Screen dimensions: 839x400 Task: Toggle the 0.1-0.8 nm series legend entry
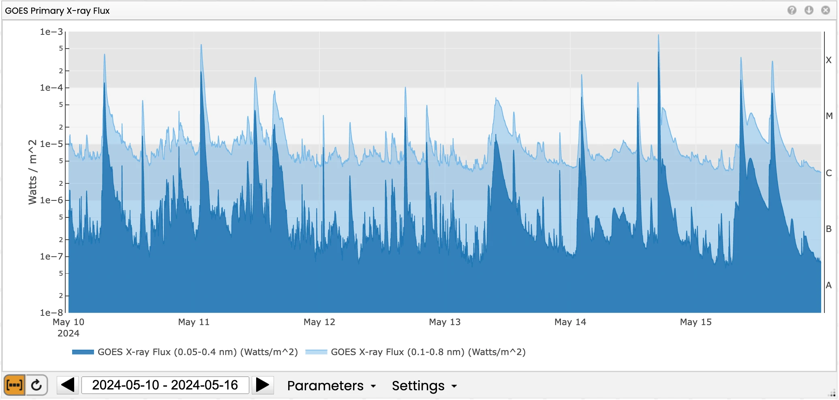point(428,352)
